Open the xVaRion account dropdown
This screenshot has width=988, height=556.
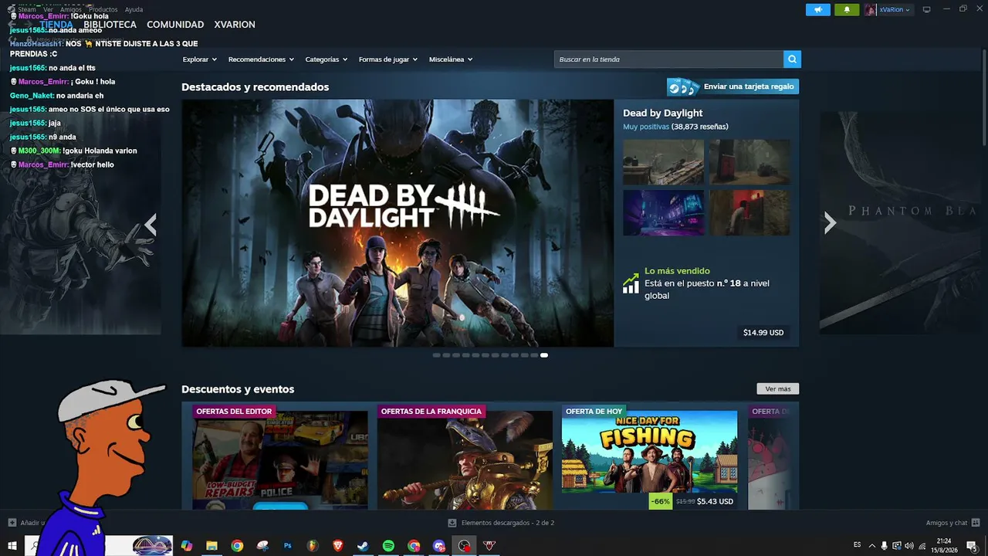(895, 10)
